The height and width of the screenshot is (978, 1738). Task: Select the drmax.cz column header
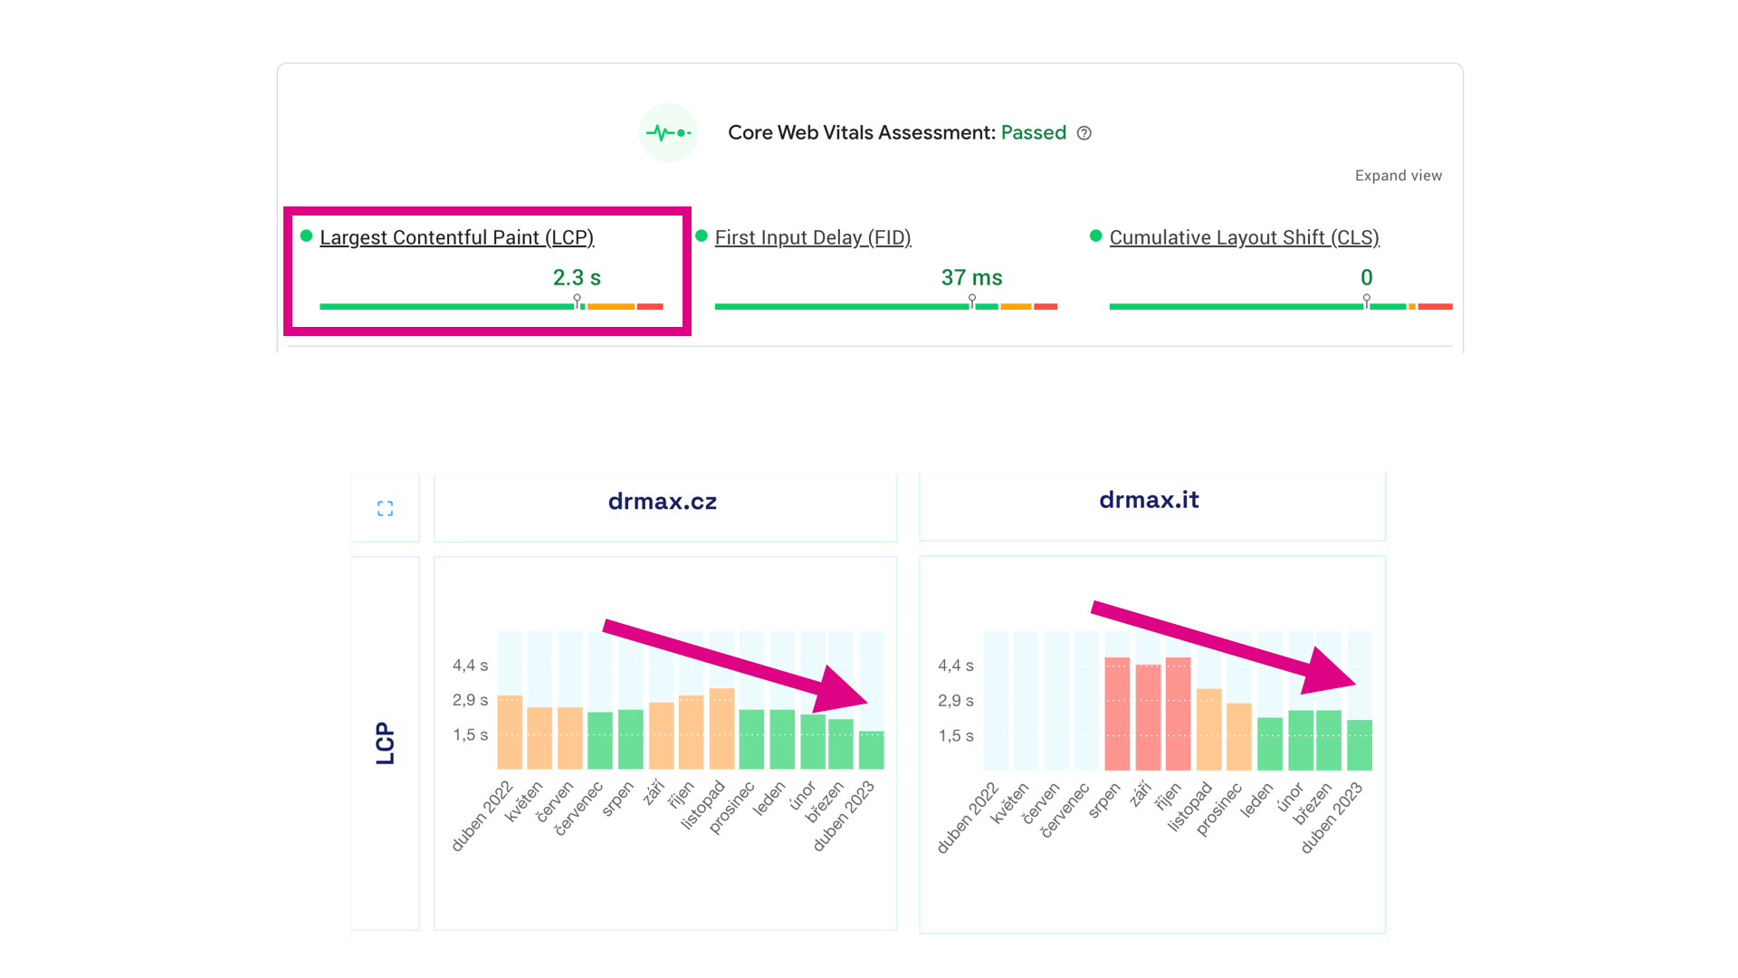[x=663, y=502]
